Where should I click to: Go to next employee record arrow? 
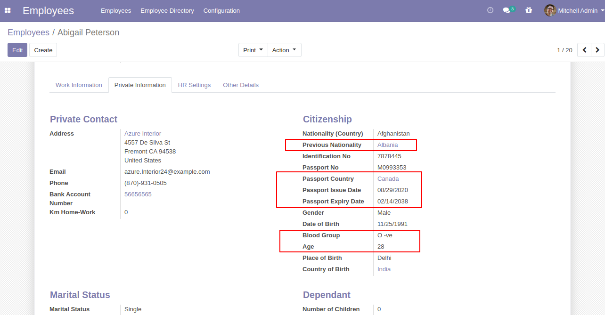pos(597,50)
